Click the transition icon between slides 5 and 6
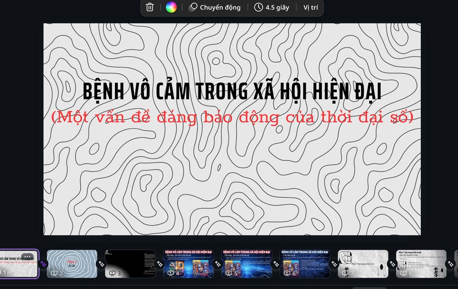 tap(276, 264)
